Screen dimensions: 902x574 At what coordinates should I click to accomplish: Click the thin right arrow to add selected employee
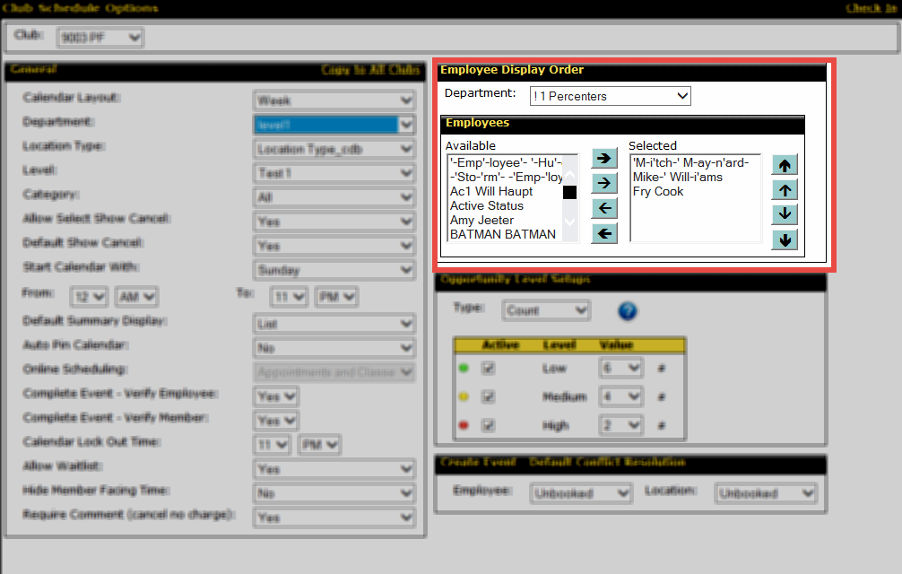(x=605, y=183)
